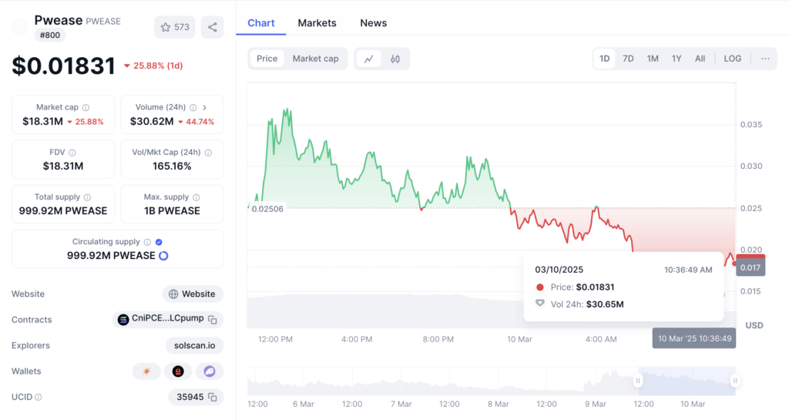Click Circulating supply info icon
Viewport: 789px width, 420px height.
coord(147,242)
